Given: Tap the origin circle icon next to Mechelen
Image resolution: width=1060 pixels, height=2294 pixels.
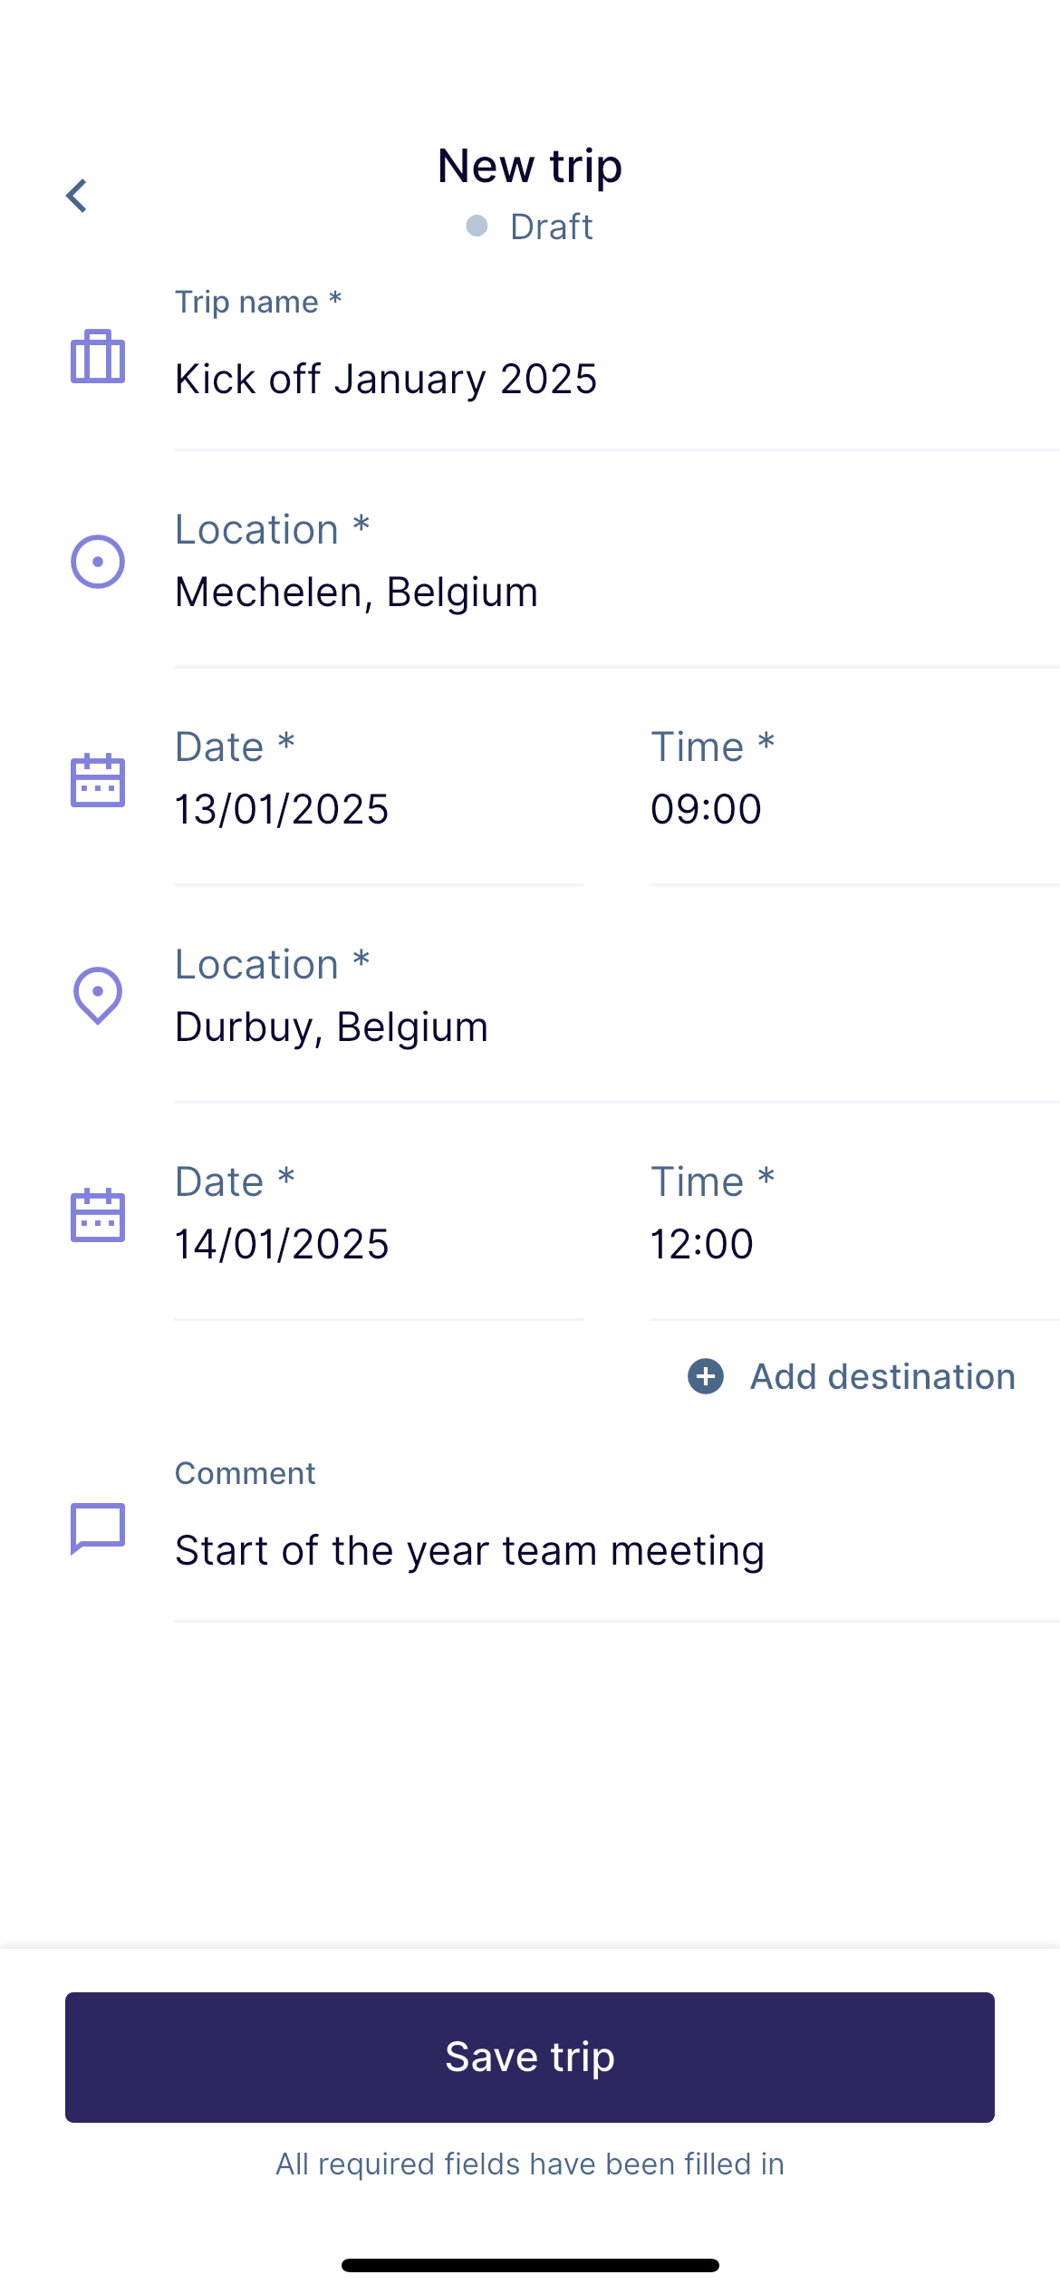Looking at the screenshot, I should coord(98,562).
